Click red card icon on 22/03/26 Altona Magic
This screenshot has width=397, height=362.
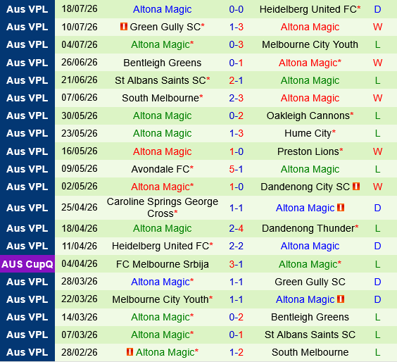pos(341,299)
